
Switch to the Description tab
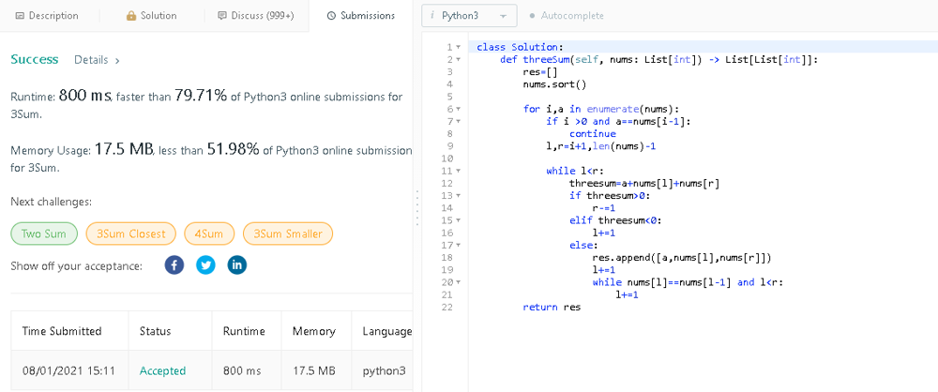click(x=47, y=16)
